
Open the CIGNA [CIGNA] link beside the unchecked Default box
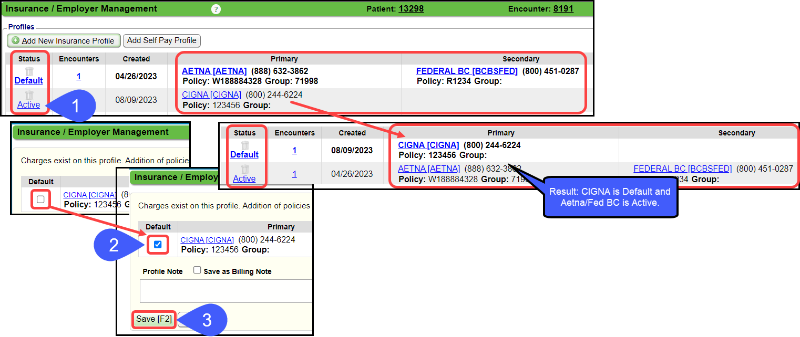[x=90, y=195]
